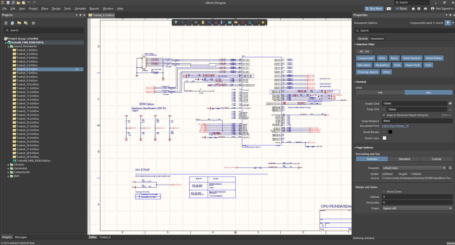The height and width of the screenshot is (245, 455).
Task: Click the Times New Roman document font link
Action: (395, 126)
